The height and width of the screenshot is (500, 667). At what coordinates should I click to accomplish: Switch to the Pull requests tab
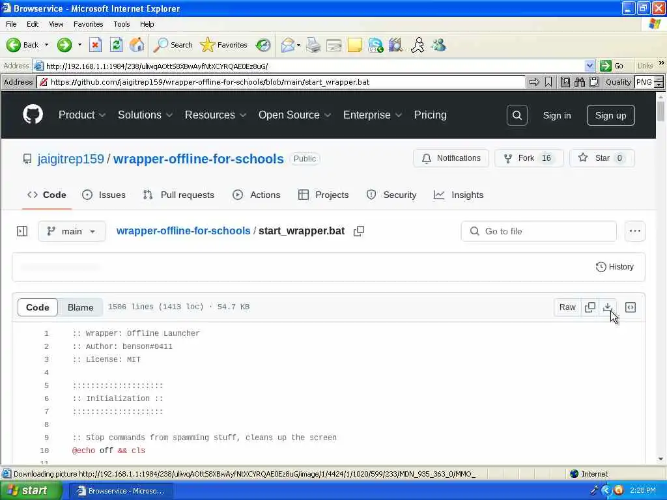point(178,195)
